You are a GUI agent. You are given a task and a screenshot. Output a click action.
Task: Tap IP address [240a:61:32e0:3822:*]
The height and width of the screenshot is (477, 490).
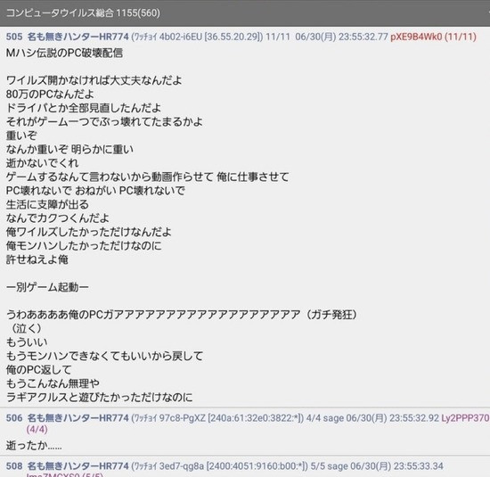click(x=256, y=418)
